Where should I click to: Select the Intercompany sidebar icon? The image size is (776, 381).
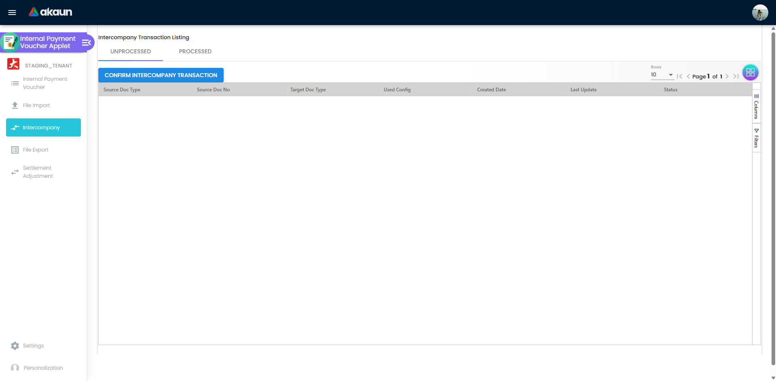15,127
